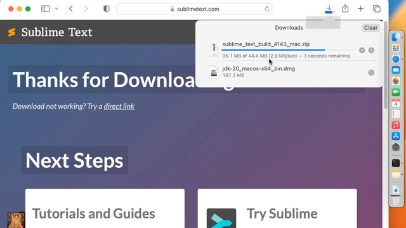This screenshot has height=228, width=406.
Task: Open App Store from the Dock
Action: (x=396, y=136)
